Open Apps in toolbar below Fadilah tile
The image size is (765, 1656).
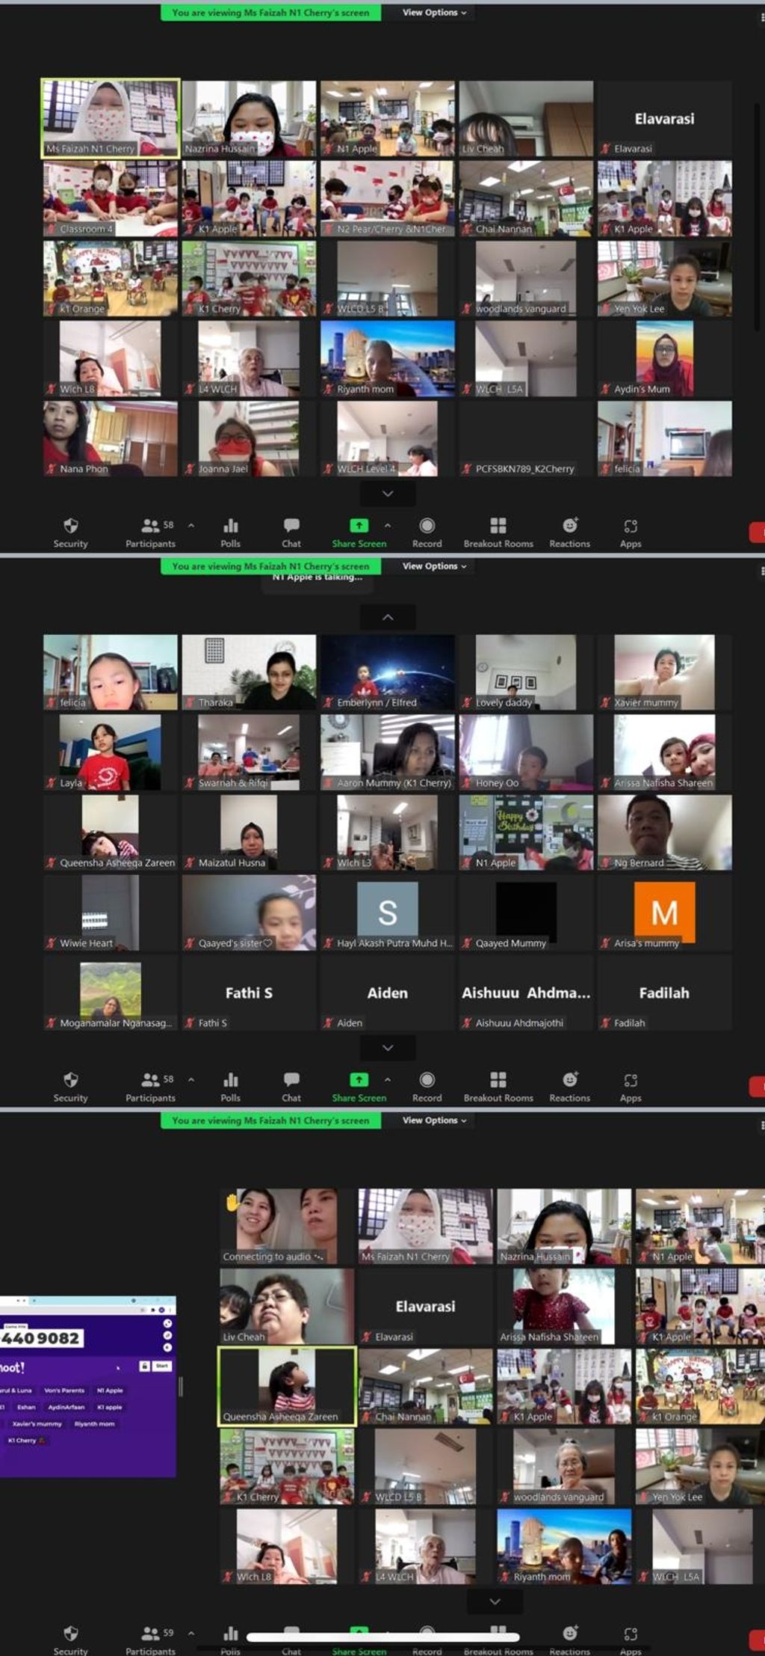tap(631, 1087)
